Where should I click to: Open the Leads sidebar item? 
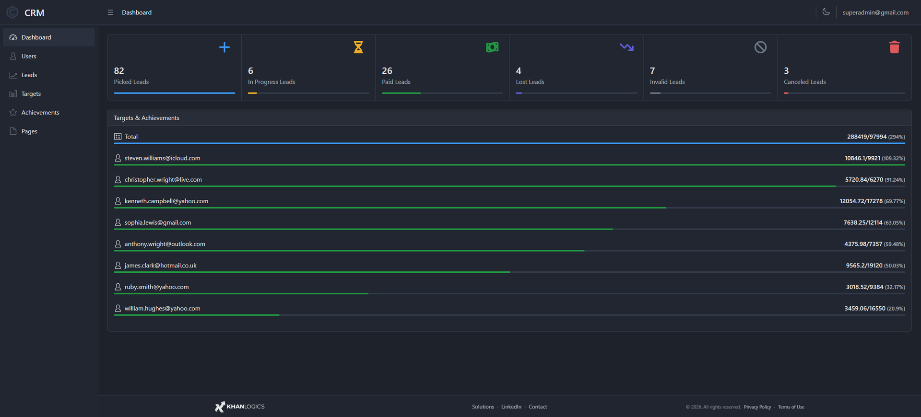coord(49,75)
